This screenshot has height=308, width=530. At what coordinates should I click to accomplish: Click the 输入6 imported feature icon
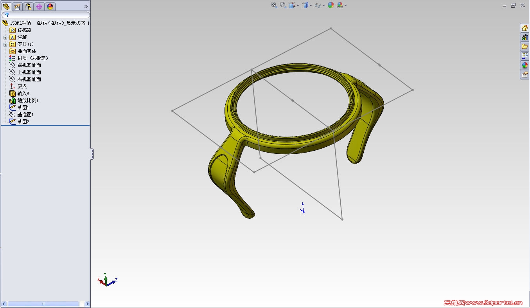(x=13, y=94)
